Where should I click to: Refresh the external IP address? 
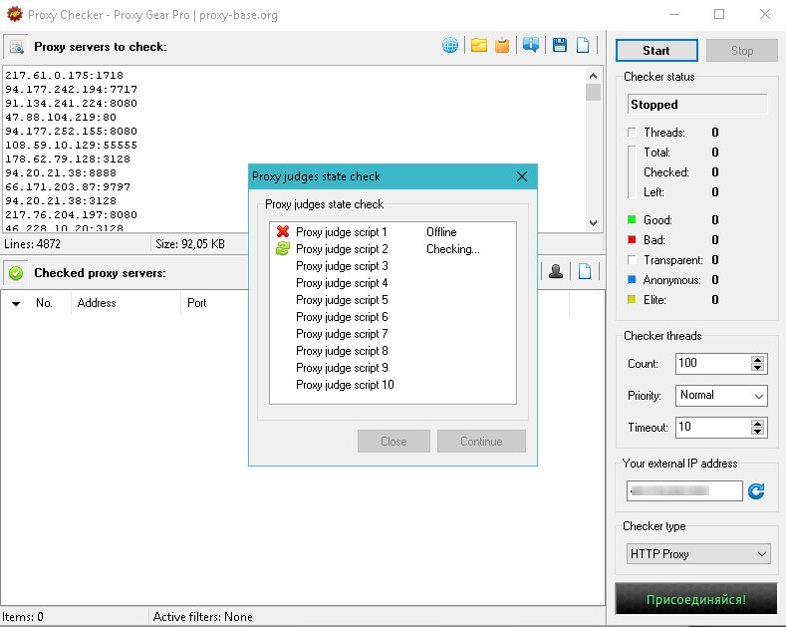pyautogui.click(x=756, y=490)
